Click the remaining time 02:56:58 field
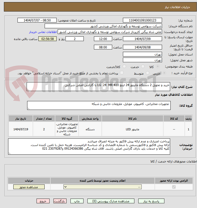 (x=47, y=39)
